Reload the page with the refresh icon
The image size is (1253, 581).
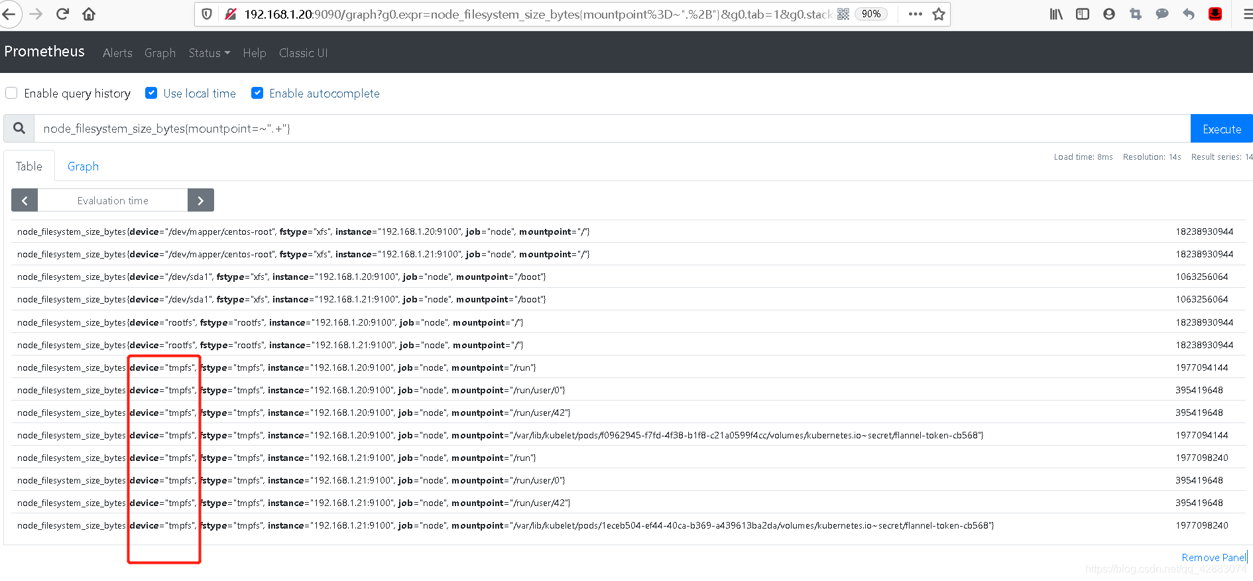(x=62, y=14)
